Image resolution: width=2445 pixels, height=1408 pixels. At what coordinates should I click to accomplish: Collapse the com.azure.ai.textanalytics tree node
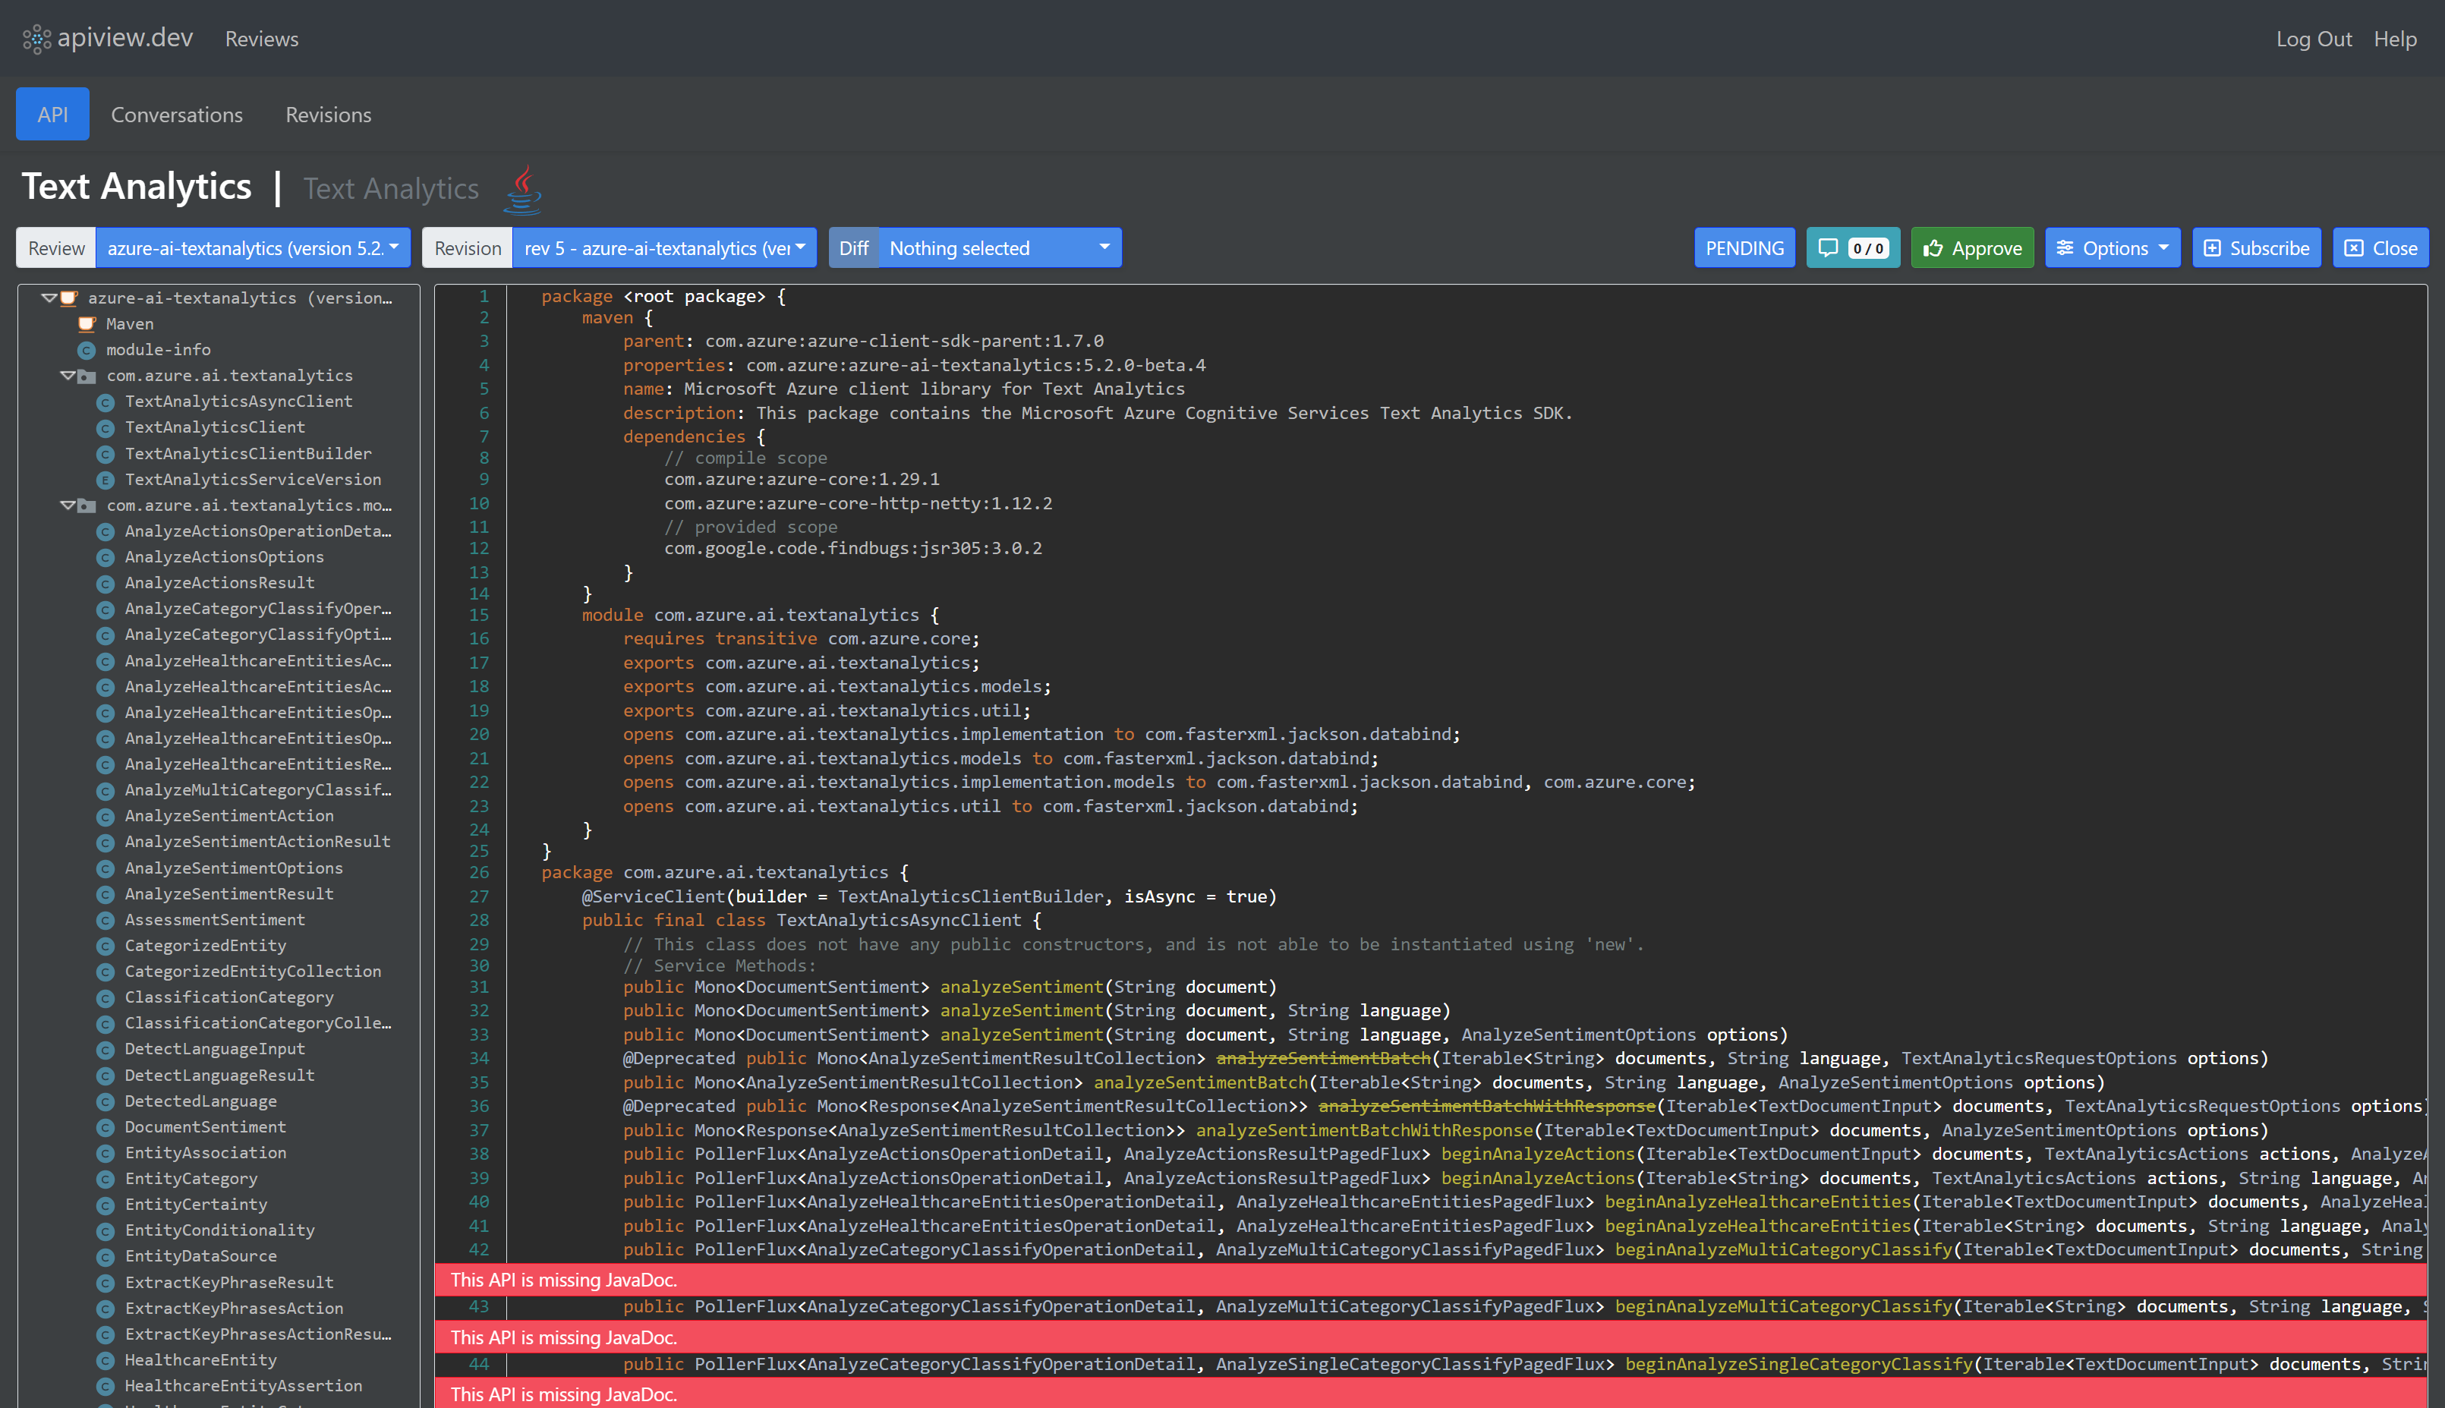(x=67, y=376)
